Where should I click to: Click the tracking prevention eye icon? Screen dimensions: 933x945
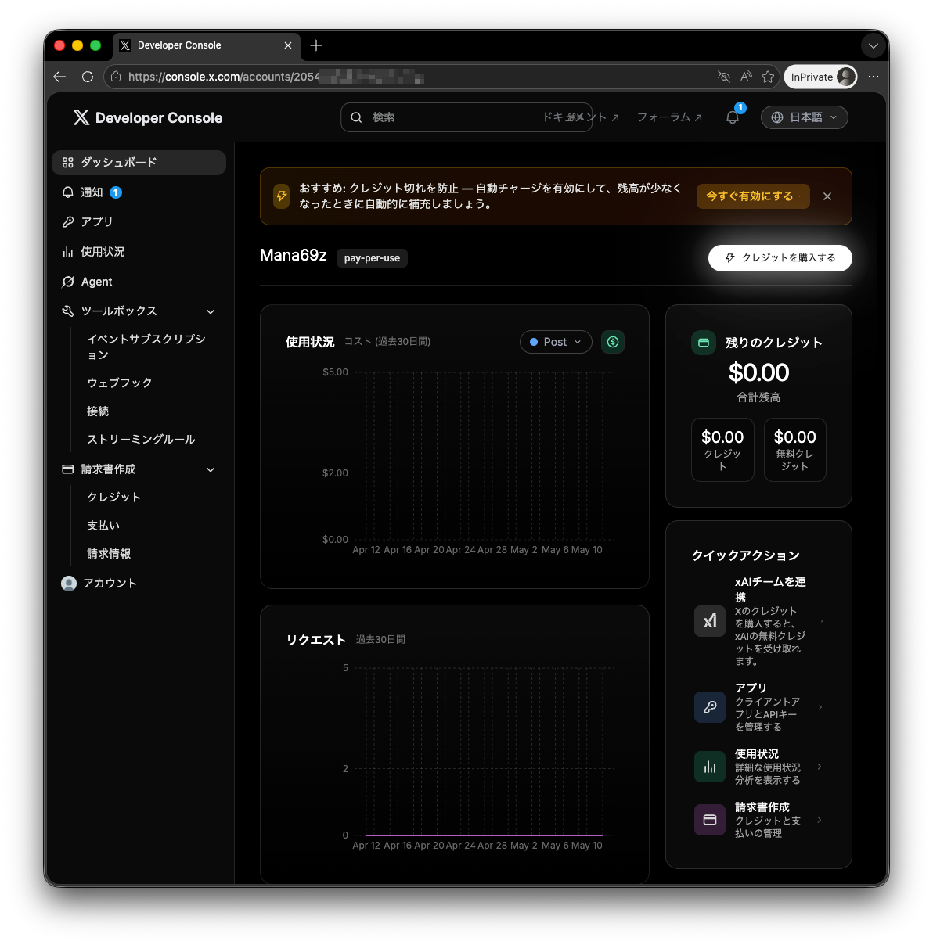pos(724,77)
